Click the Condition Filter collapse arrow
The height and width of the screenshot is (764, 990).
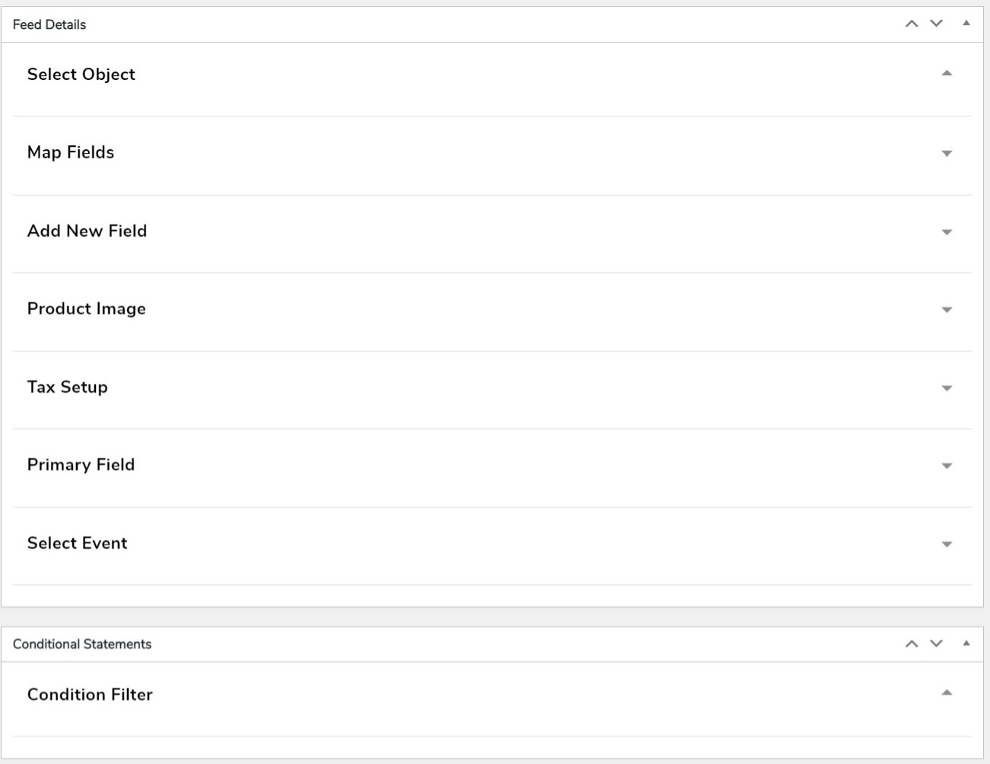click(946, 691)
